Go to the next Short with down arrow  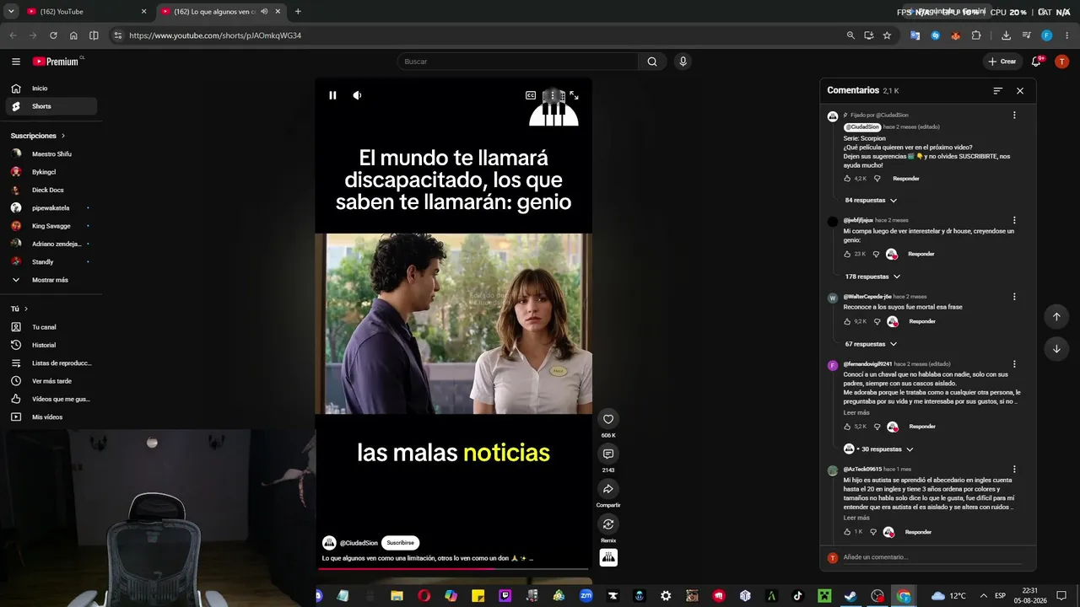[x=1056, y=348]
